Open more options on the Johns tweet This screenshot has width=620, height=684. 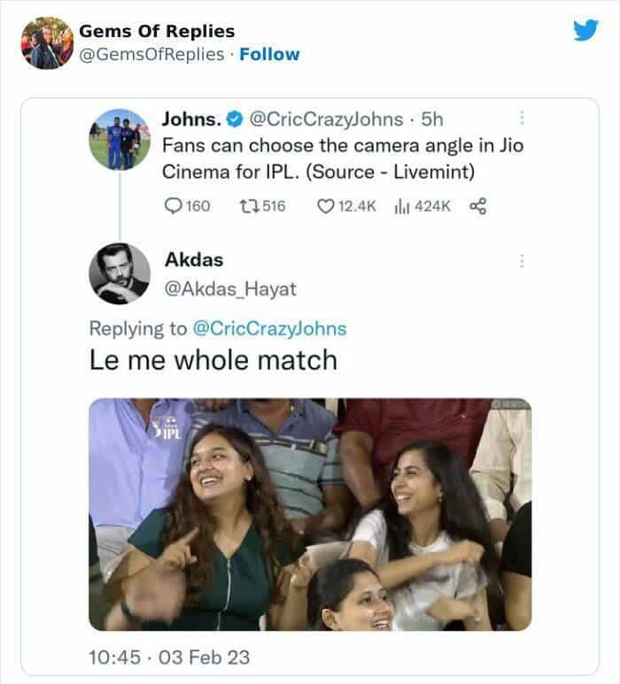[x=523, y=118]
